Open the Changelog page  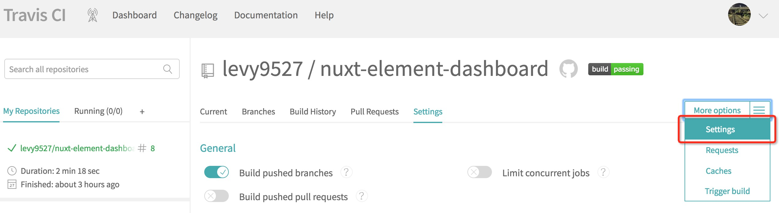pos(195,15)
